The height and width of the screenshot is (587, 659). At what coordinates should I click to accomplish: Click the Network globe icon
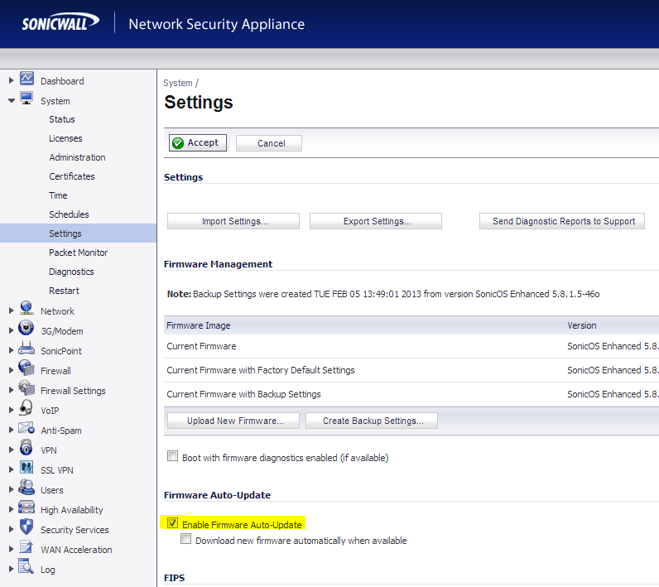pyautogui.click(x=26, y=310)
